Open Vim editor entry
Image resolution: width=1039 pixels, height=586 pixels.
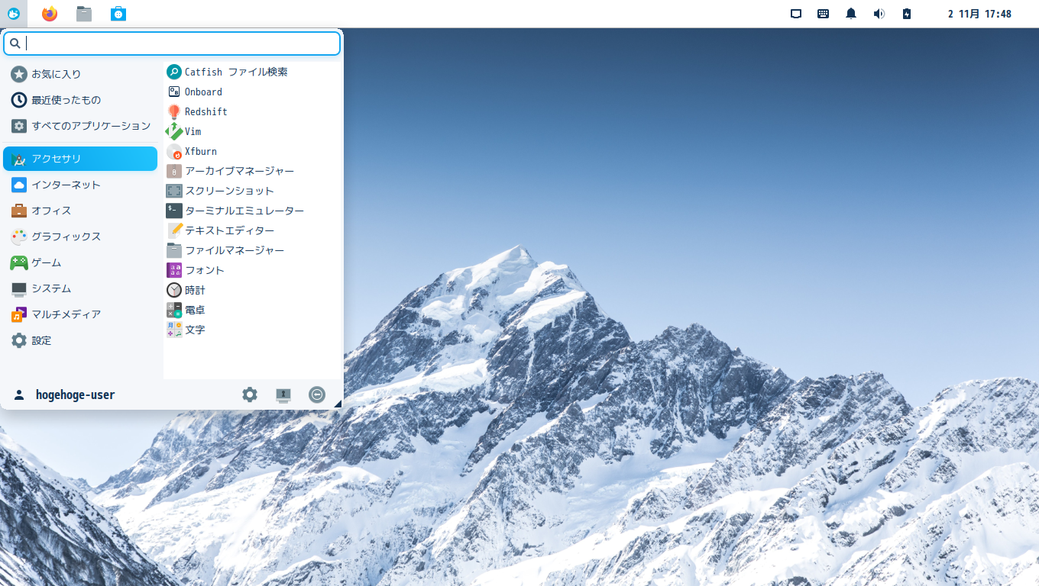(252, 131)
